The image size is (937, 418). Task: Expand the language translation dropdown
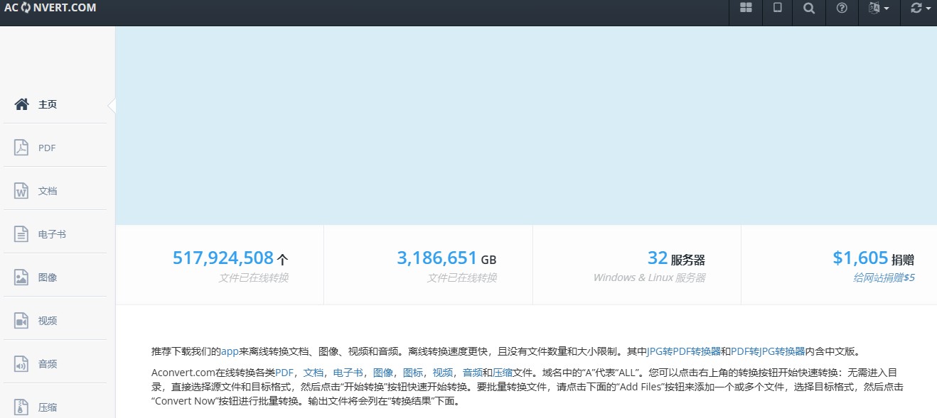pyautogui.click(x=879, y=8)
